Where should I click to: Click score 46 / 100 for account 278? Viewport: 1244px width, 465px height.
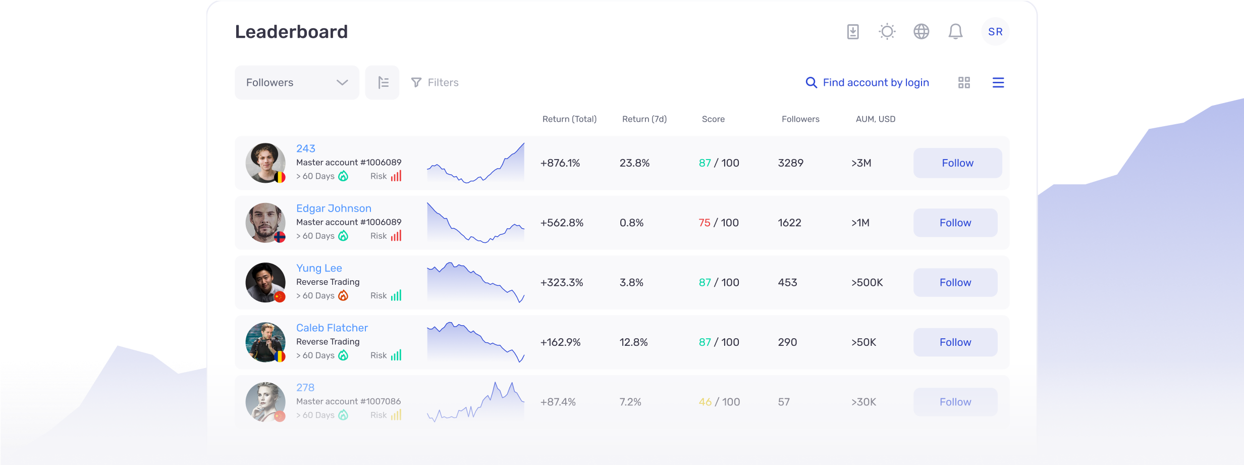pos(719,402)
